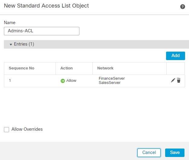Click the Allow Overrides label text
Screen dimensions: 189x160
tap(27, 129)
